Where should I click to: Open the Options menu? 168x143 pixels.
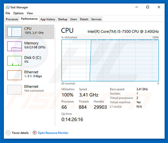pyautogui.click(x=18, y=13)
